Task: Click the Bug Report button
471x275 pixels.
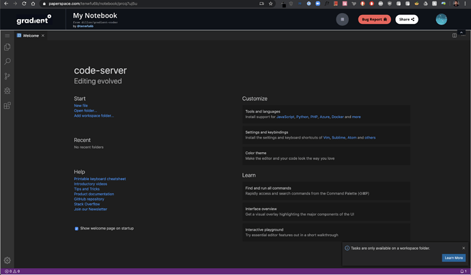Action: (374, 19)
